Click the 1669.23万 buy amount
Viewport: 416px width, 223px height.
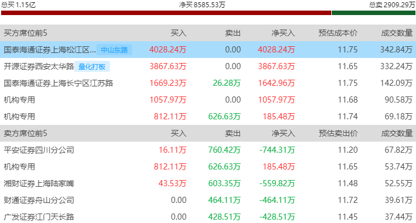[168, 83]
